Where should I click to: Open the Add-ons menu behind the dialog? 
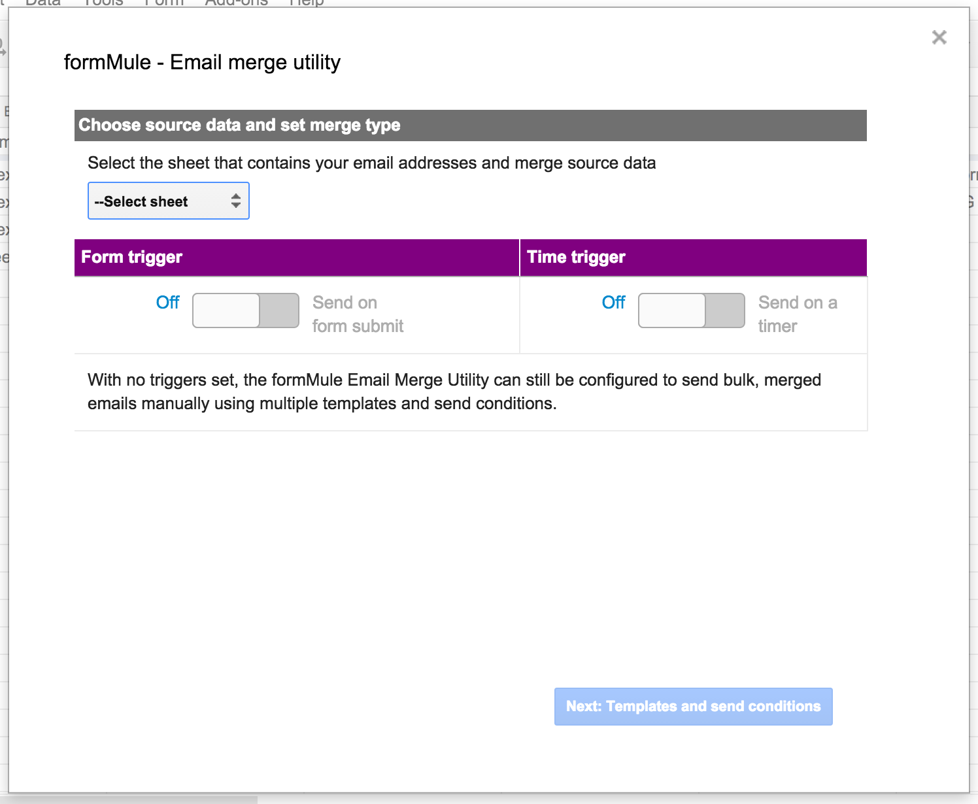click(237, 3)
